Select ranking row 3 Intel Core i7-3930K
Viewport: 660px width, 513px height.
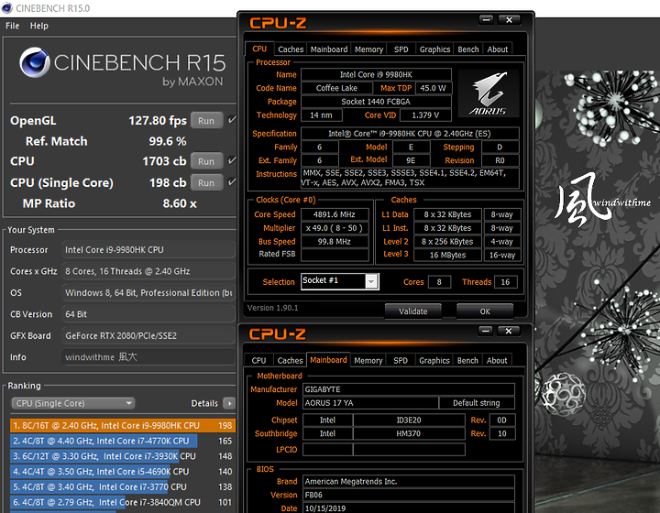(x=123, y=456)
